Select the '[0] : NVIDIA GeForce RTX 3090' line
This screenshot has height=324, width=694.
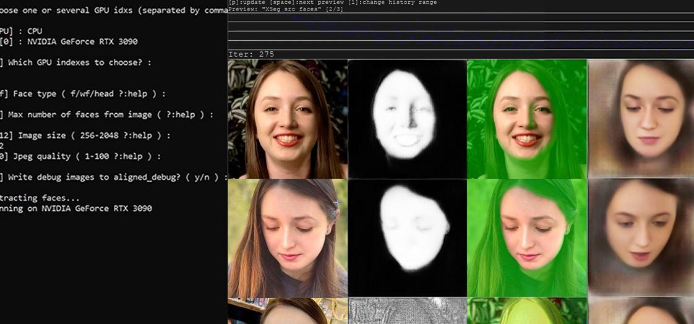click(x=69, y=41)
